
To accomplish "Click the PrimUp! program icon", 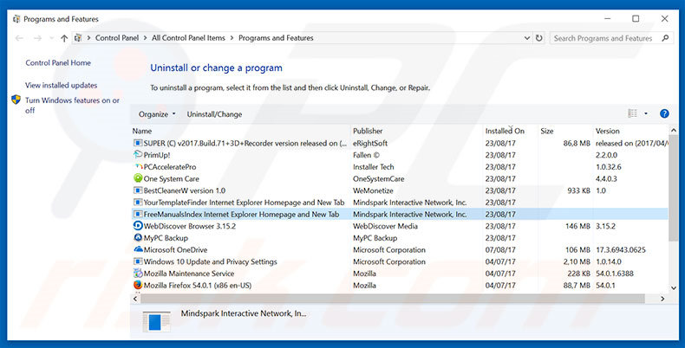I will click(x=138, y=155).
